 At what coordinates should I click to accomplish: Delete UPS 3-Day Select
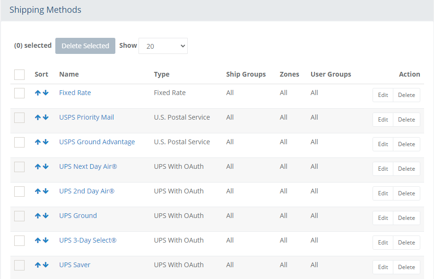point(407,243)
